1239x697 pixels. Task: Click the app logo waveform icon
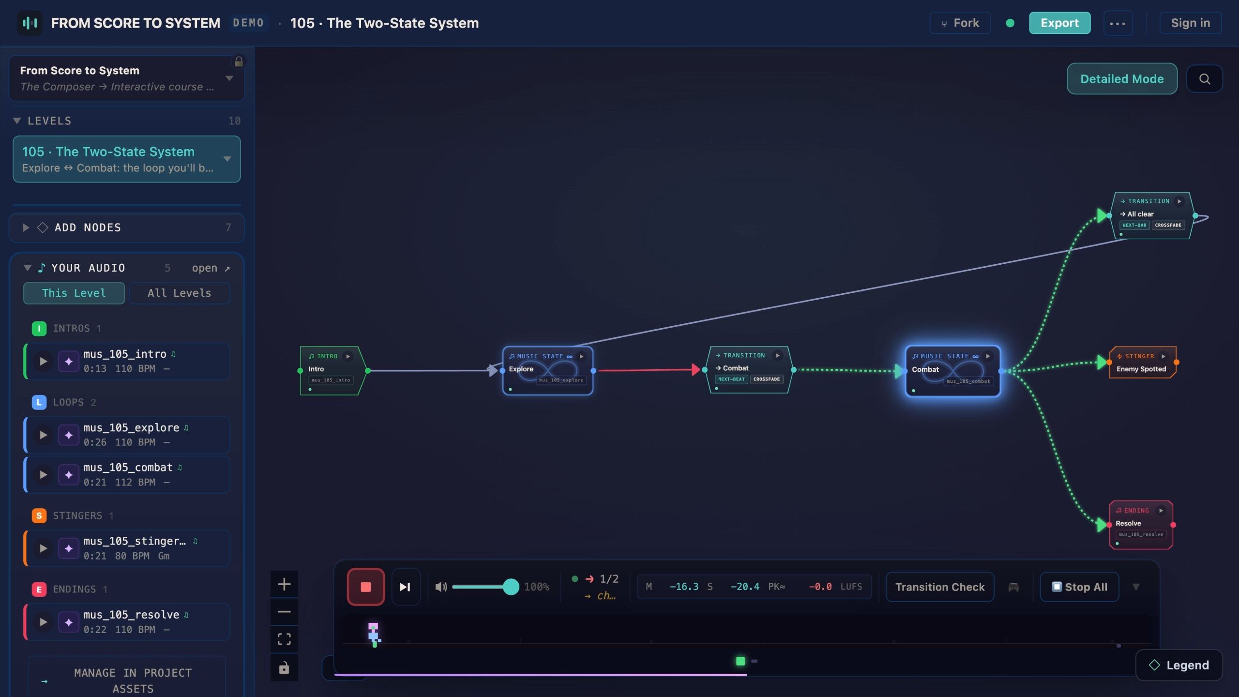coord(30,23)
